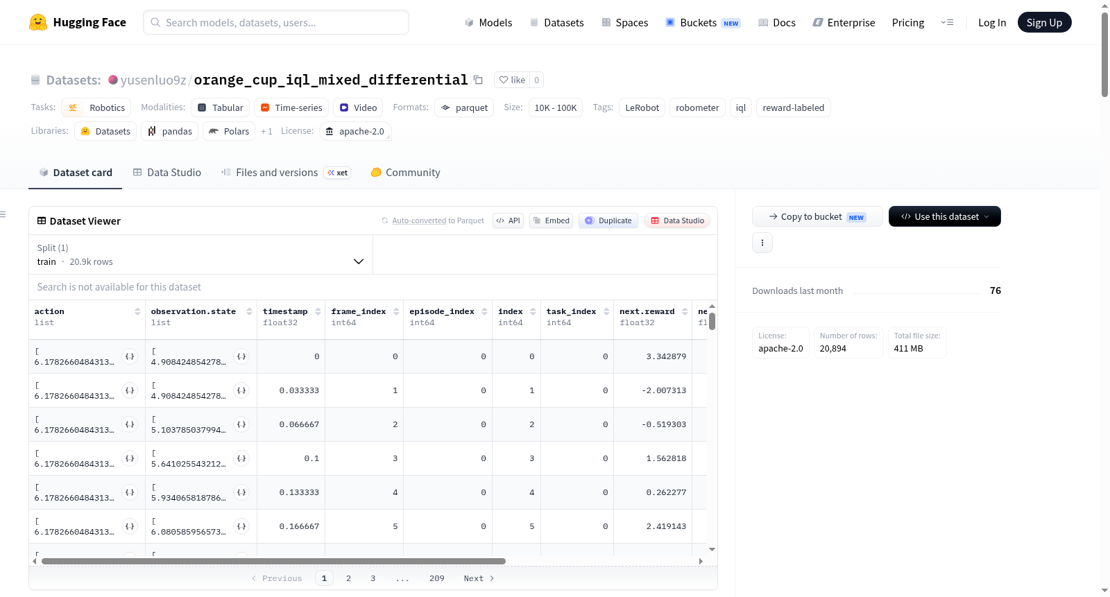
Task: Open Data Studio from the viewer toolbar
Action: [x=677, y=220]
